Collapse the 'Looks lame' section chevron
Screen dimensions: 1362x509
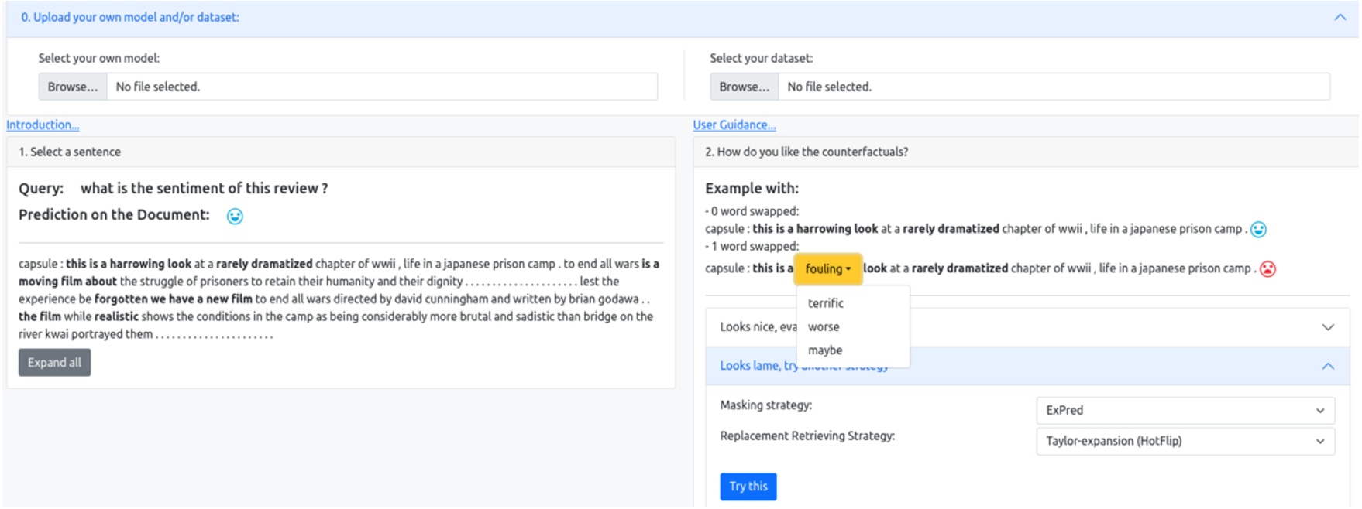[1327, 366]
